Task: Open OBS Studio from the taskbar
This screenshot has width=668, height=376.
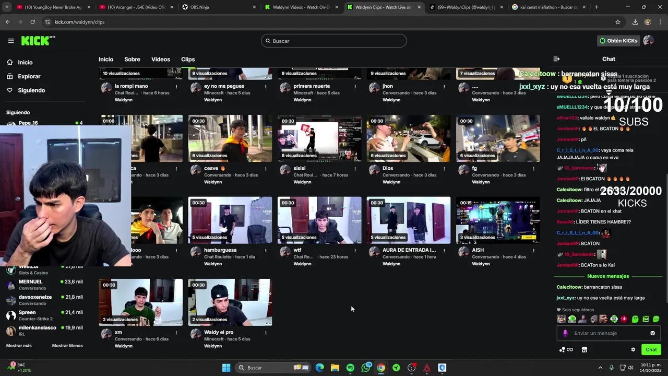Action: 412,368
